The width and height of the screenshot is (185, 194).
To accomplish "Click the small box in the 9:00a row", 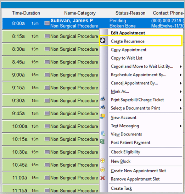I will point(47,75).
